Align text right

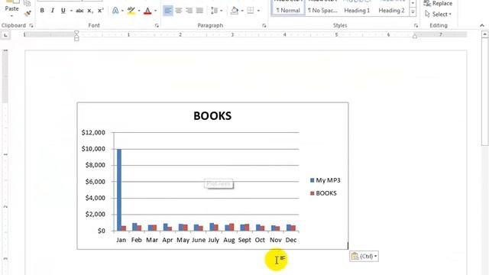pyautogui.click(x=189, y=11)
